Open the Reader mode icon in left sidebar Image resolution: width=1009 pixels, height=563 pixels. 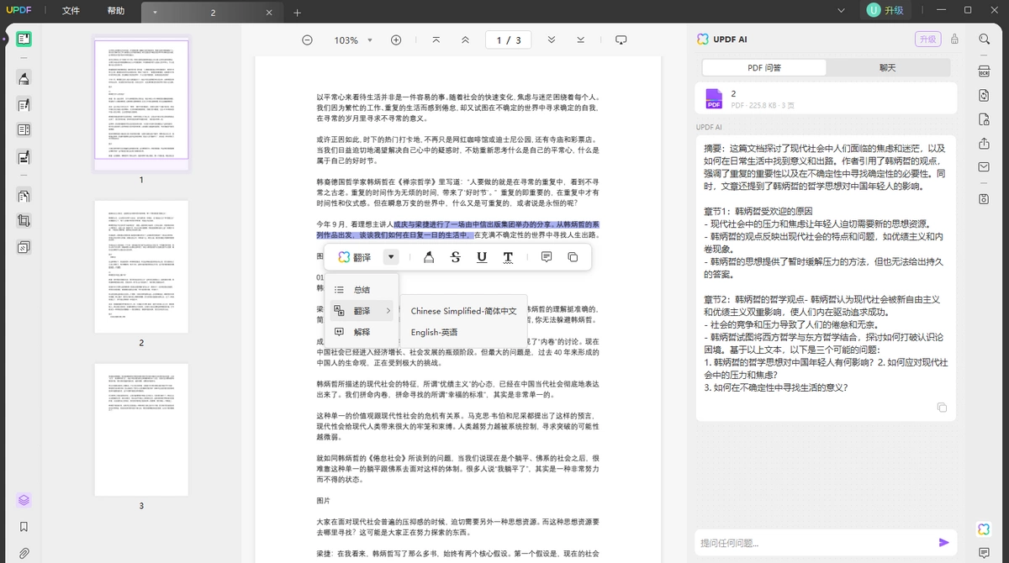[x=24, y=39]
